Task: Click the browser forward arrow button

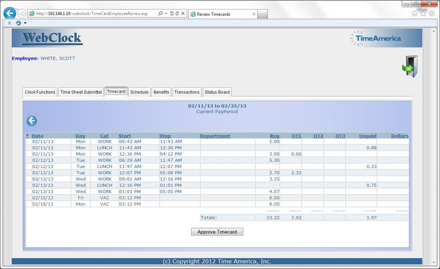Action: click(22, 13)
